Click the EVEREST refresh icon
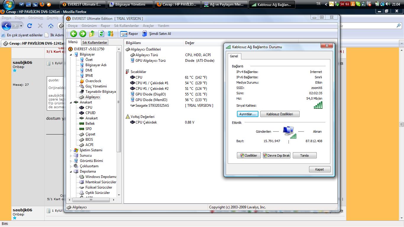404x227 pixels. tap(101, 34)
